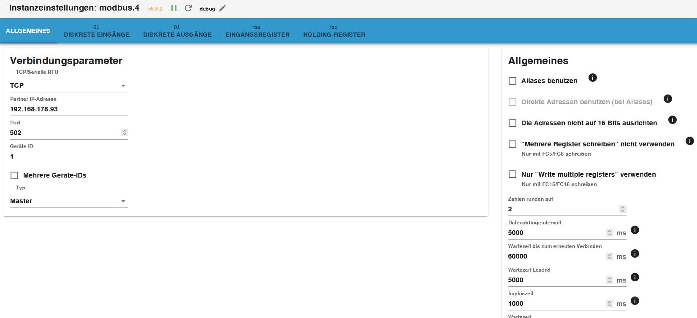The height and width of the screenshot is (318, 697).
Task: Click the Instanzeinstellungen: modbus.4 title
Action: (74, 8)
